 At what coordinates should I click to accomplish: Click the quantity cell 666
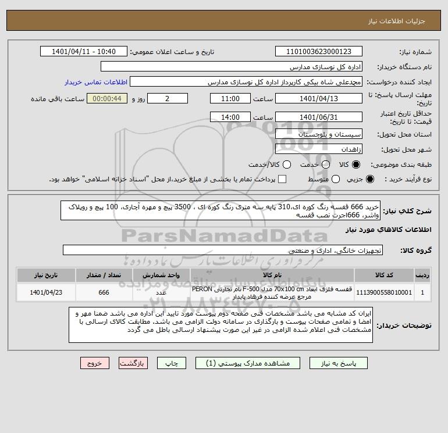pyautogui.click(x=104, y=292)
